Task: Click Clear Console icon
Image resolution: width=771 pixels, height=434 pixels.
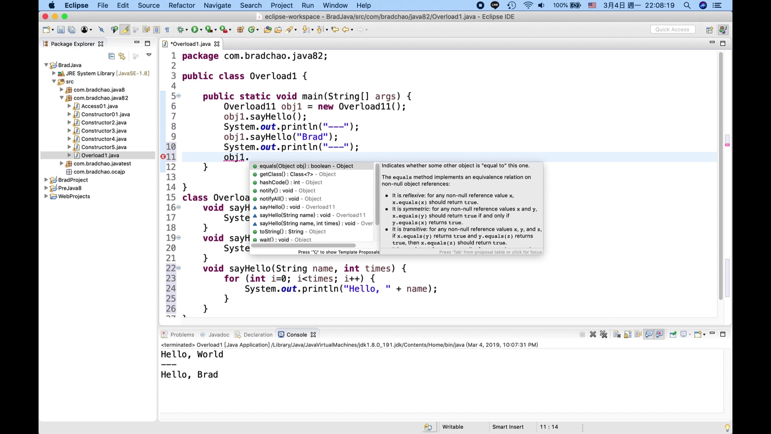Action: [x=617, y=334]
